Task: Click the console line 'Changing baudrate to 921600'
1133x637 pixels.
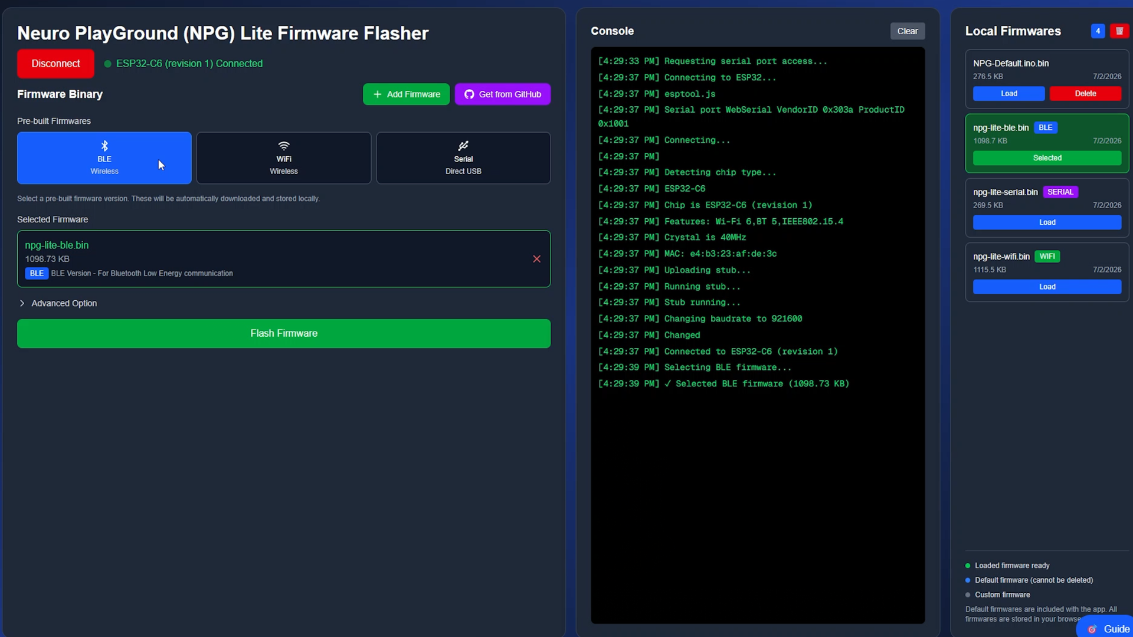Action: (733, 319)
